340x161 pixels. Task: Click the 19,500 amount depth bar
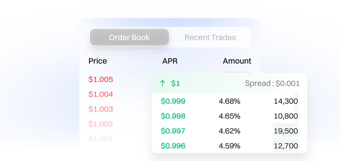[286, 131]
